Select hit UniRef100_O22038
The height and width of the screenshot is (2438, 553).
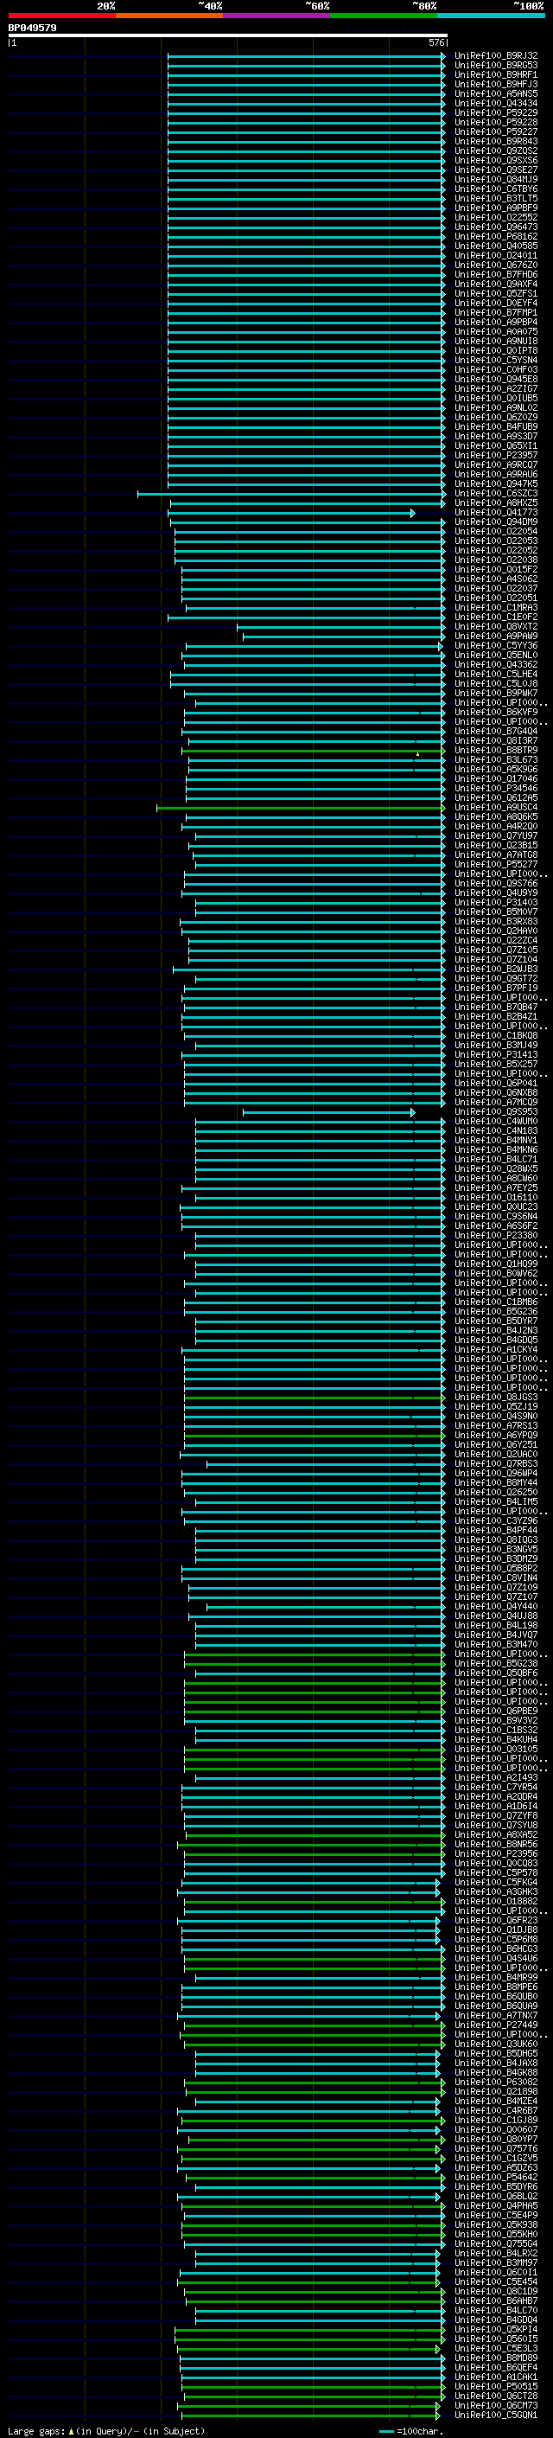point(496,560)
